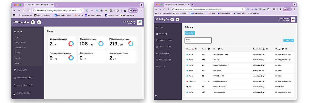
Task: Click the Policies search input field
Action: point(198,40)
